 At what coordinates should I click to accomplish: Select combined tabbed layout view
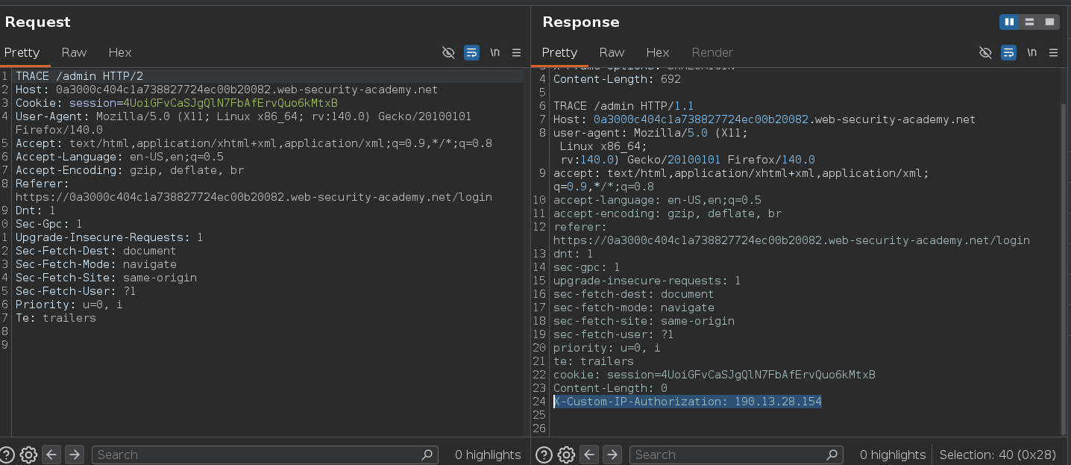pos(1050,22)
